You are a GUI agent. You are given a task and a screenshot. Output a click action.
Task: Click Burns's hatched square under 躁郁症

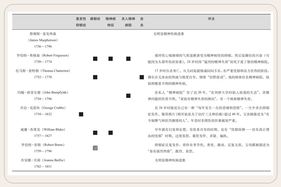pyautogui.click(x=95, y=148)
